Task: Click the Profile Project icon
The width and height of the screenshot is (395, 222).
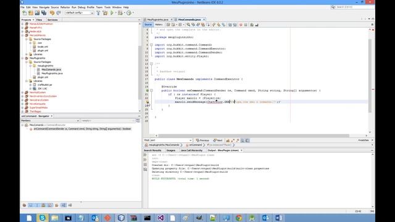Action: (129, 13)
